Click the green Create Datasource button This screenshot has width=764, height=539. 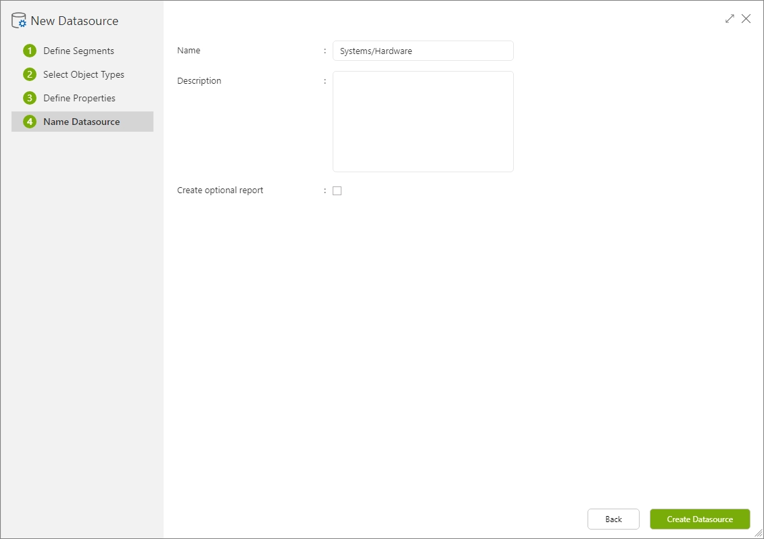tap(700, 519)
